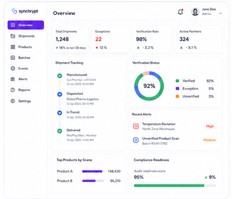Click the verification donut chart
Viewport: 232px width, 199px height.
click(x=149, y=86)
